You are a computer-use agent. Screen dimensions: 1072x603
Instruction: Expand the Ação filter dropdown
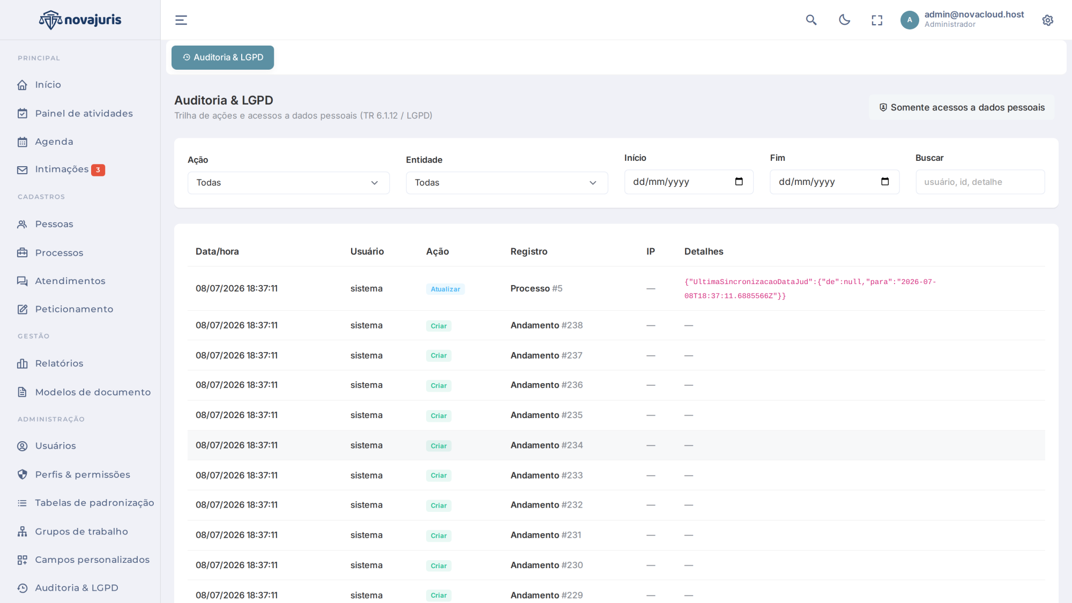pyautogui.click(x=288, y=183)
